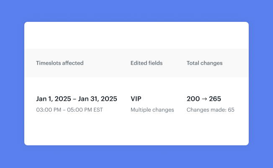Click the gray table header band
273x168 pixels.
pos(136,63)
